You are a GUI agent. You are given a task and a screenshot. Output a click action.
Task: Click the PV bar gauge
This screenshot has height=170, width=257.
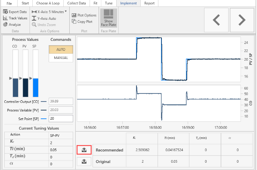[x=25, y=73]
